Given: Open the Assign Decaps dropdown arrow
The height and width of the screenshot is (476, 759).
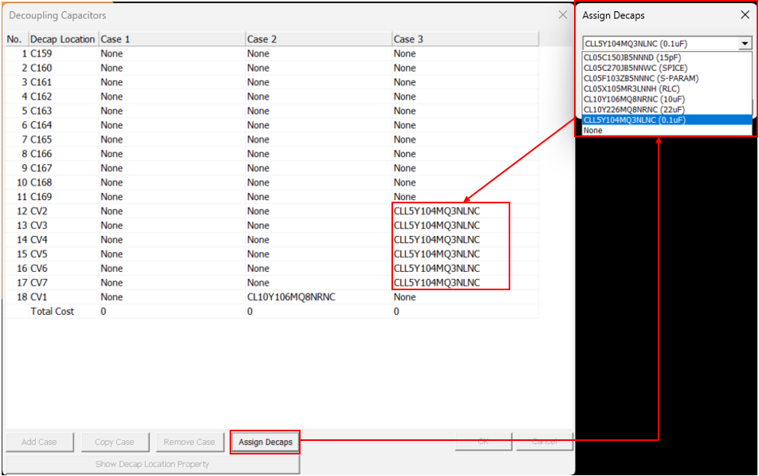Looking at the screenshot, I should click(x=745, y=44).
